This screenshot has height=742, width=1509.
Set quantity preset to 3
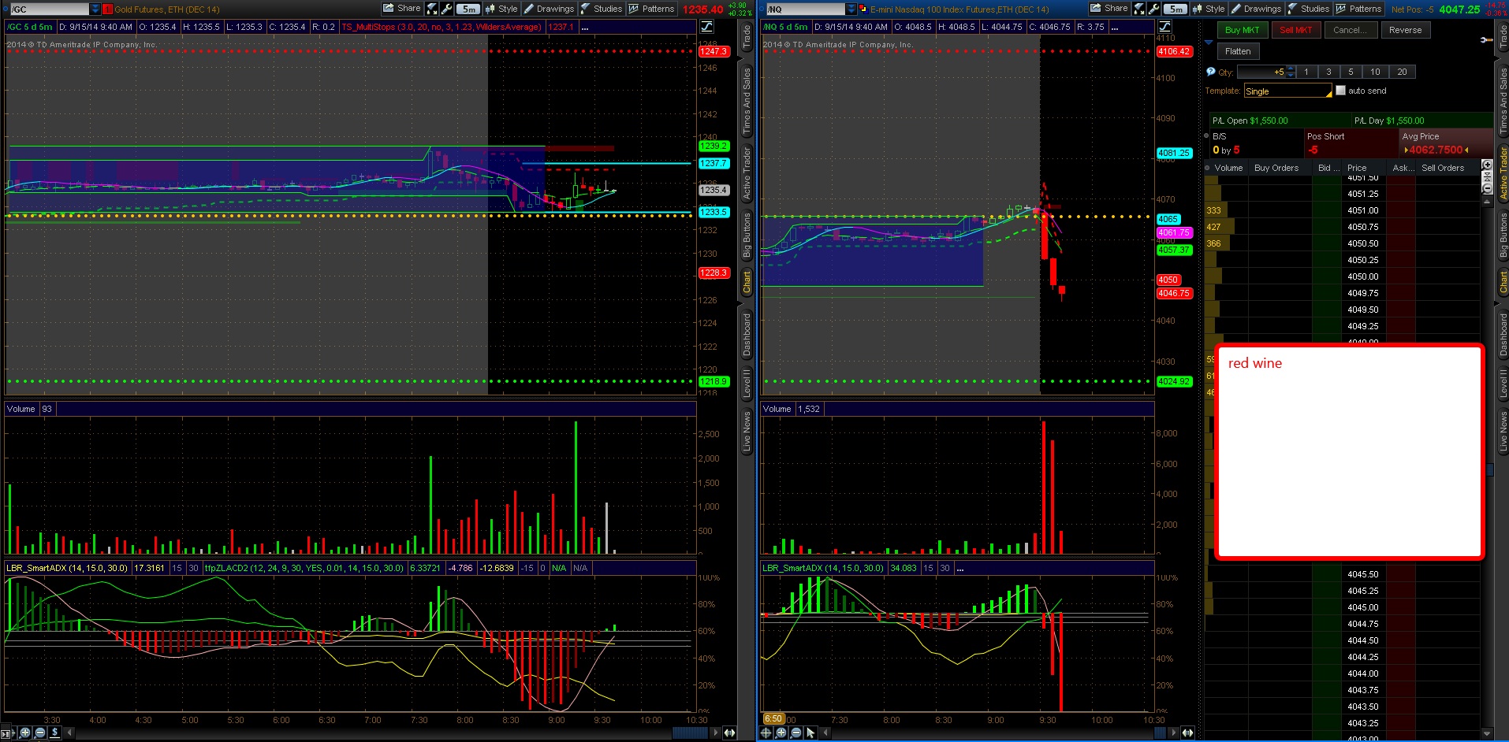point(1328,72)
